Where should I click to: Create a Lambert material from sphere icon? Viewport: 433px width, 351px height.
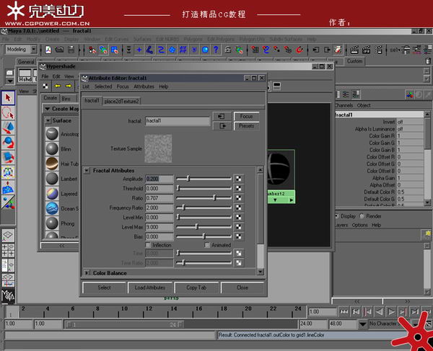52,179
